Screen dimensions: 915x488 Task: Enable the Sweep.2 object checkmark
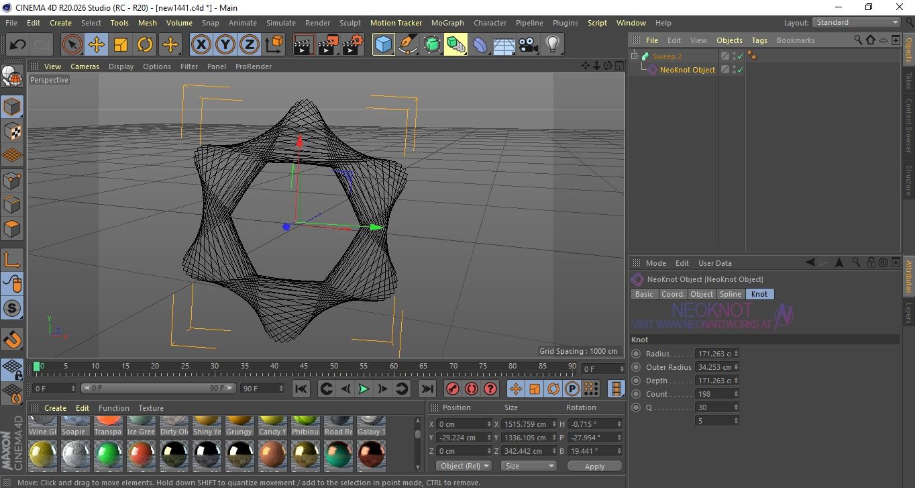click(x=741, y=56)
